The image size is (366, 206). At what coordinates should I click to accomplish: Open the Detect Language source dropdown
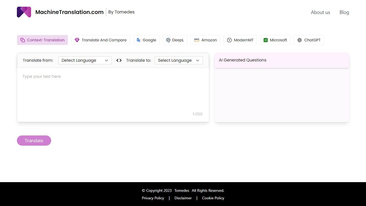tap(85, 60)
